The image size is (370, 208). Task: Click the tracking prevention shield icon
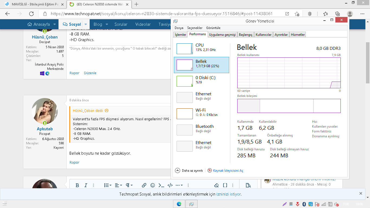[310, 14]
